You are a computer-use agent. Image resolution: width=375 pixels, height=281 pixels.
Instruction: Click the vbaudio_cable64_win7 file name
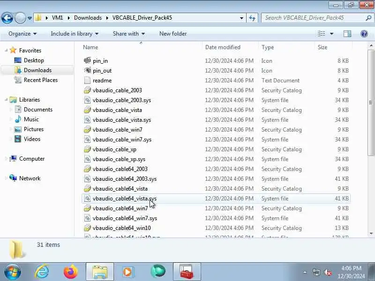click(x=120, y=208)
